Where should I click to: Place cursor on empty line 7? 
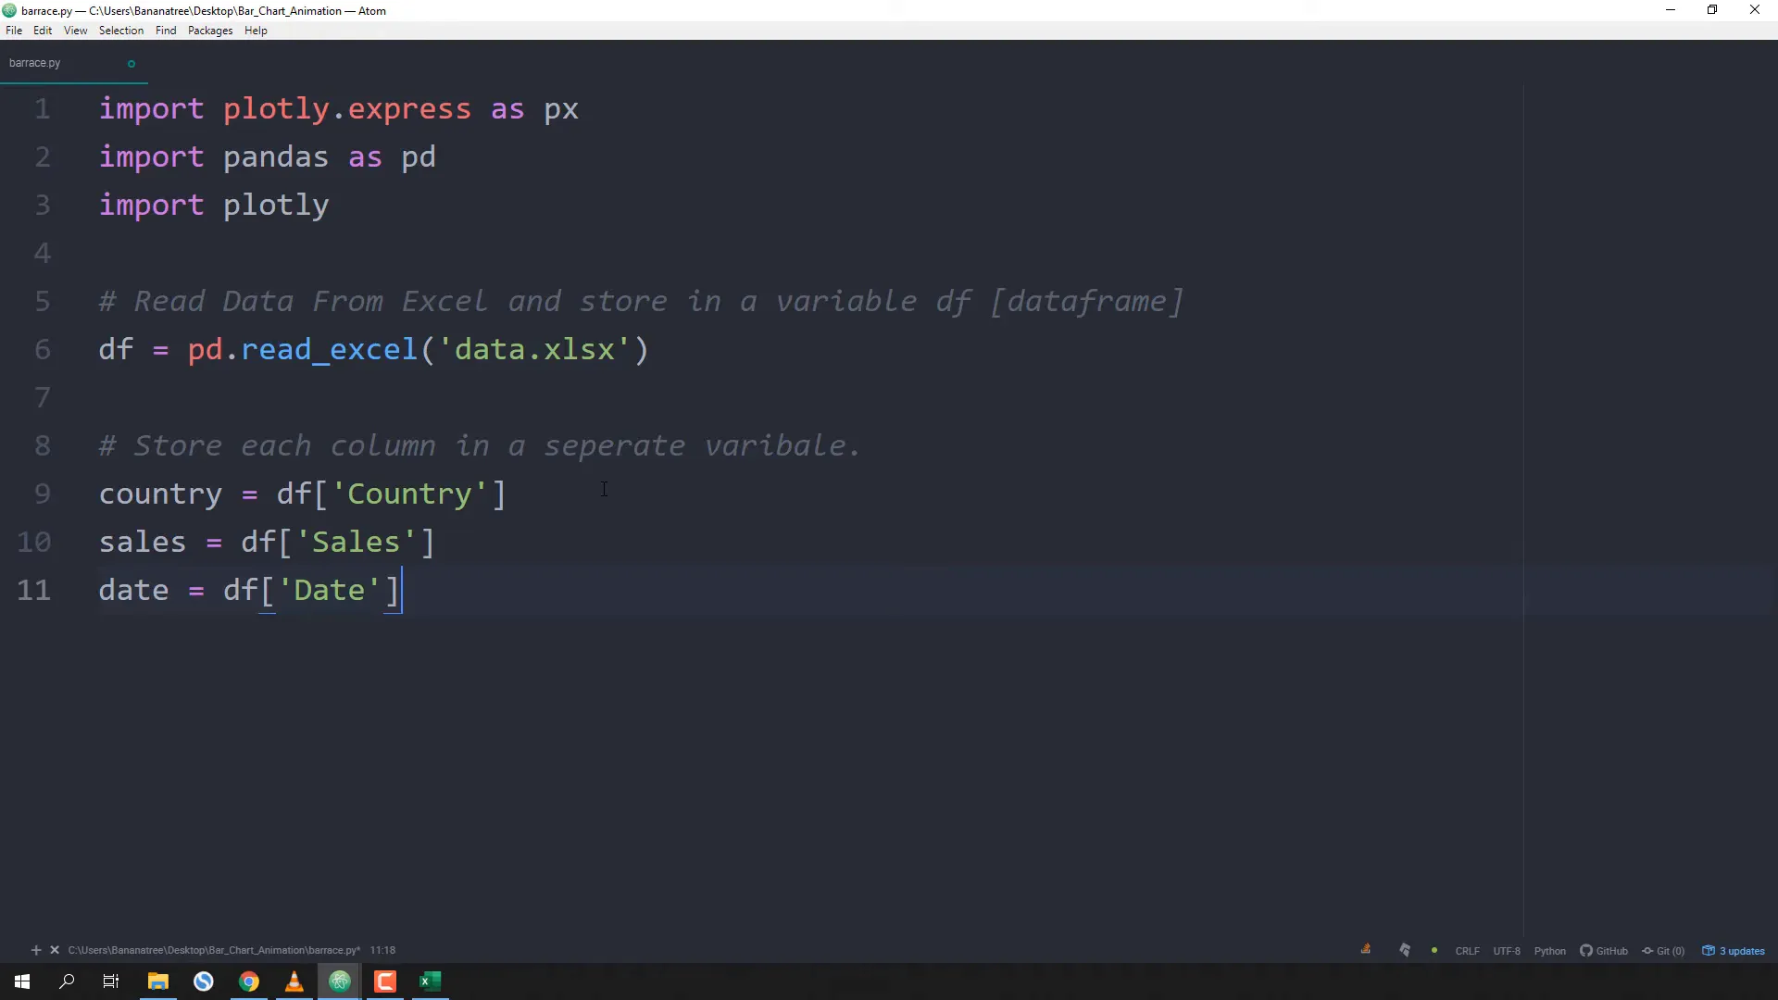(370, 397)
